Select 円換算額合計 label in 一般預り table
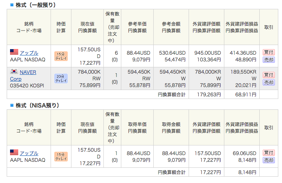The width and height of the screenshot is (282, 183). pos(172,94)
